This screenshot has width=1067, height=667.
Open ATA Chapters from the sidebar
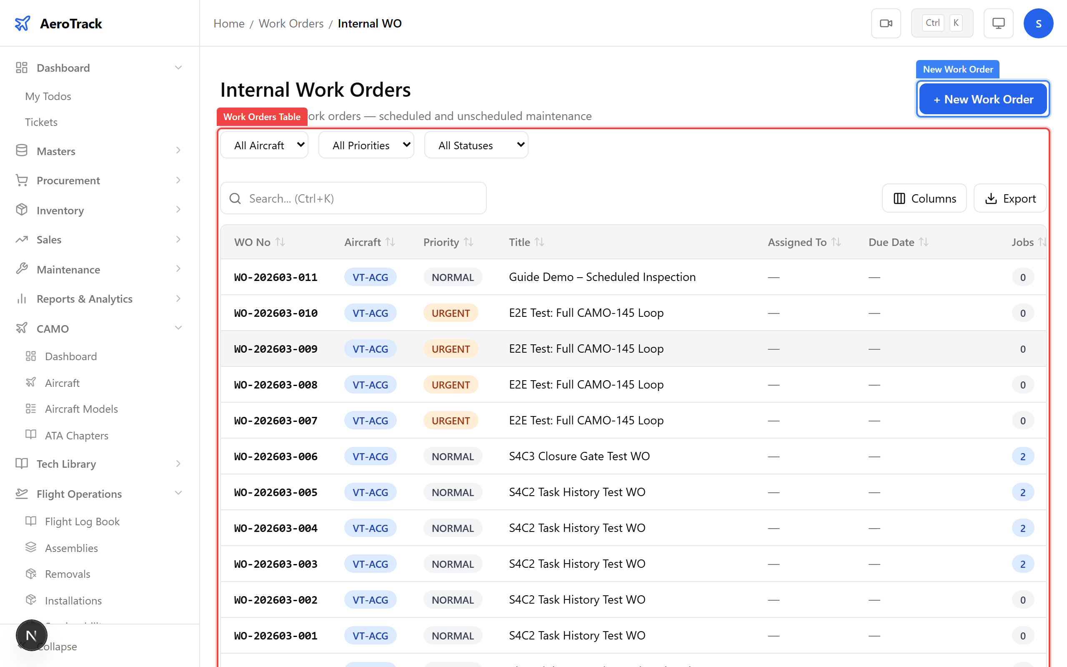pos(76,435)
